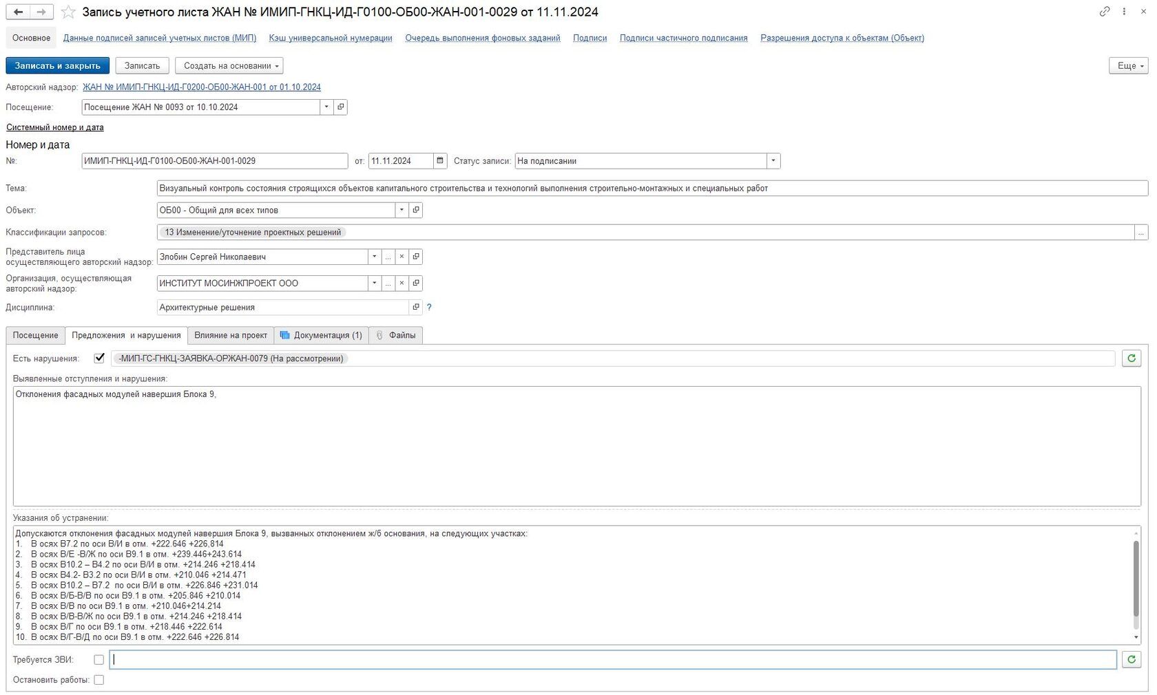The height and width of the screenshot is (695, 1157).
Task: Enable the Требуется ЗВИ checkbox
Action: 99,660
